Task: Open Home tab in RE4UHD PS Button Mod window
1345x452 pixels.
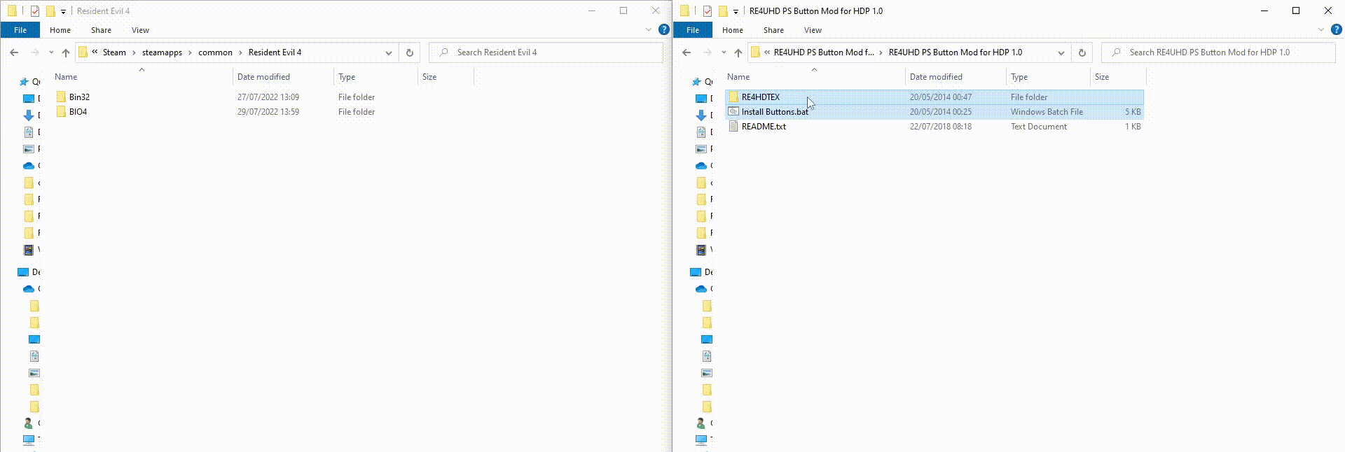Action: [x=733, y=30]
